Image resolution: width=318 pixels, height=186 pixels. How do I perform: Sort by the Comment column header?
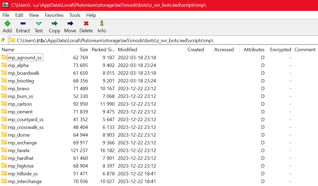(305, 50)
